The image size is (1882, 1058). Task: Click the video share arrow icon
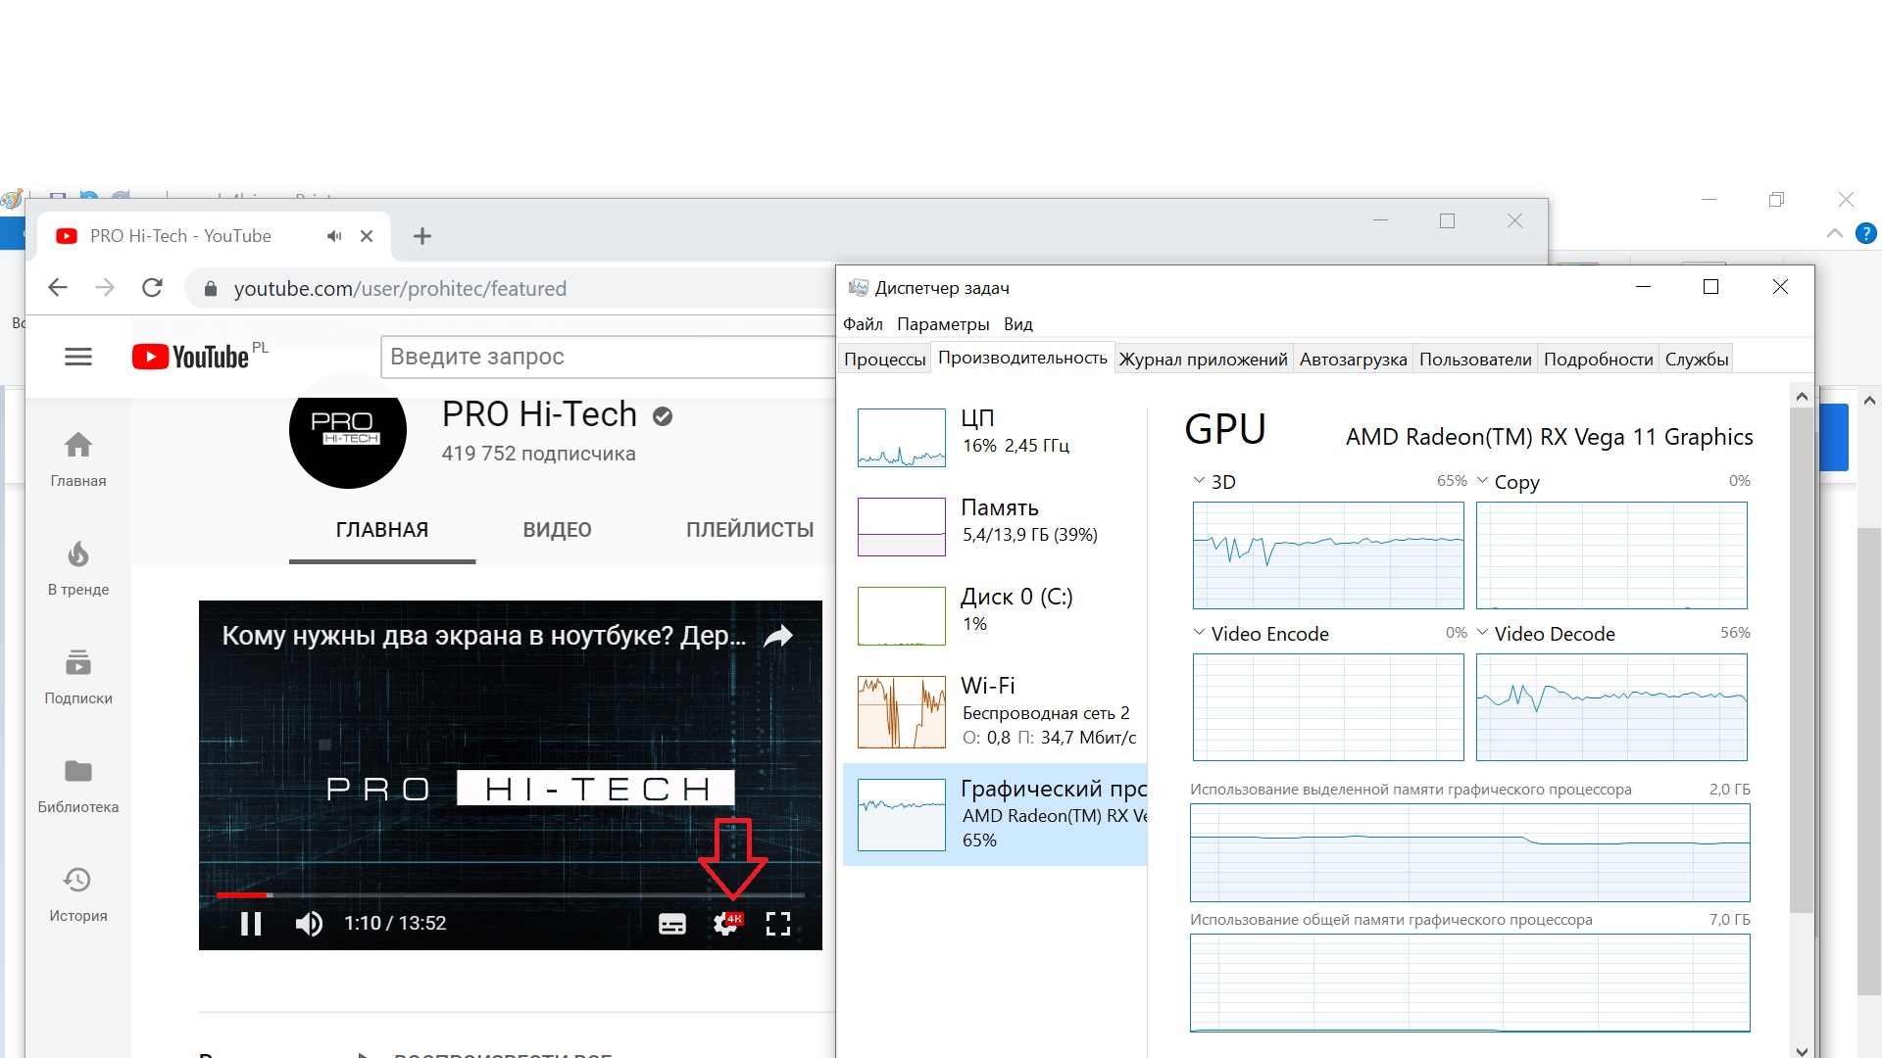(x=778, y=637)
